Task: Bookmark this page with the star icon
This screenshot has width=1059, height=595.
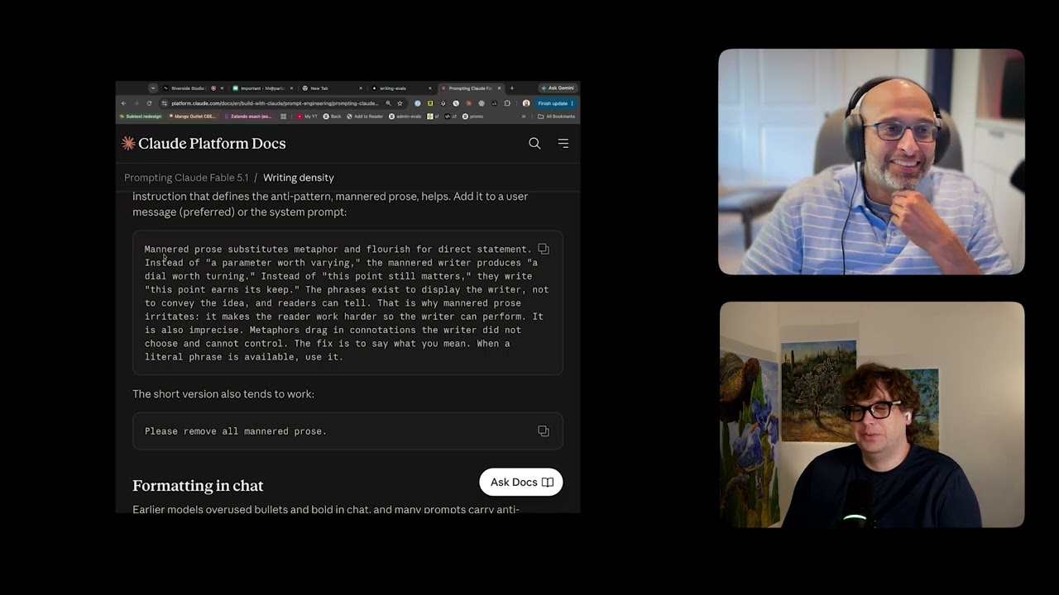Action: 400,103
